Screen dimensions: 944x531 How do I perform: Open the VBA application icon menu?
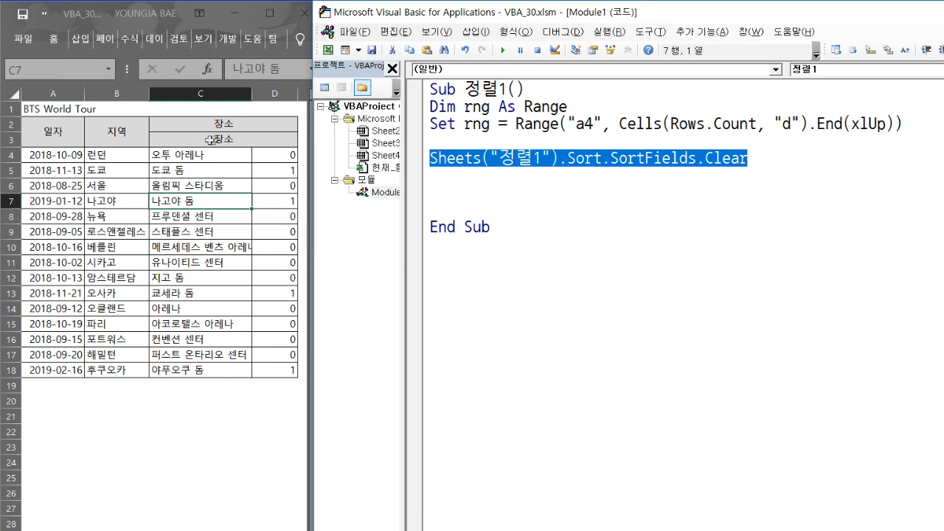pyautogui.click(x=327, y=32)
